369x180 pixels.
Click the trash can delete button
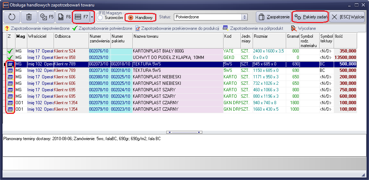coord(29,17)
